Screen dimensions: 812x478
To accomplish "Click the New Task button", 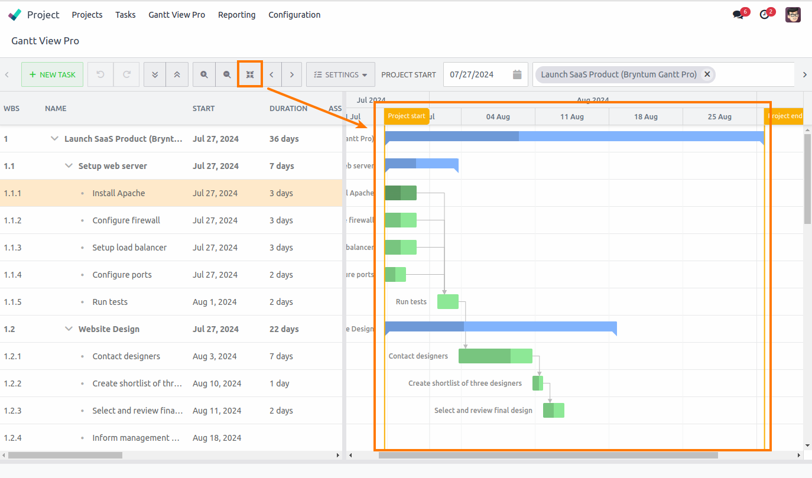I will click(x=52, y=74).
